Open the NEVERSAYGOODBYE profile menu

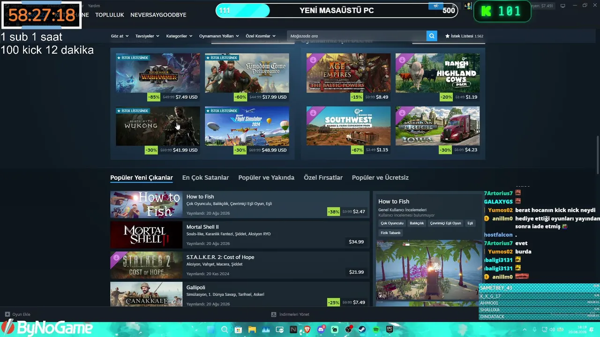point(158,15)
